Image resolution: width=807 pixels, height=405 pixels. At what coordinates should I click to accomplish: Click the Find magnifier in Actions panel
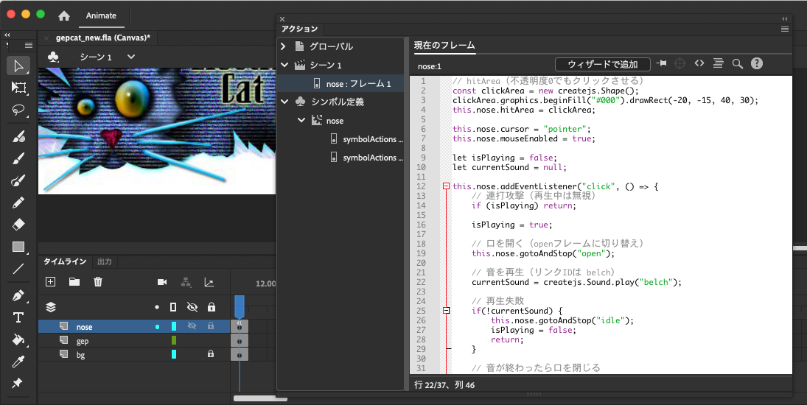[737, 64]
